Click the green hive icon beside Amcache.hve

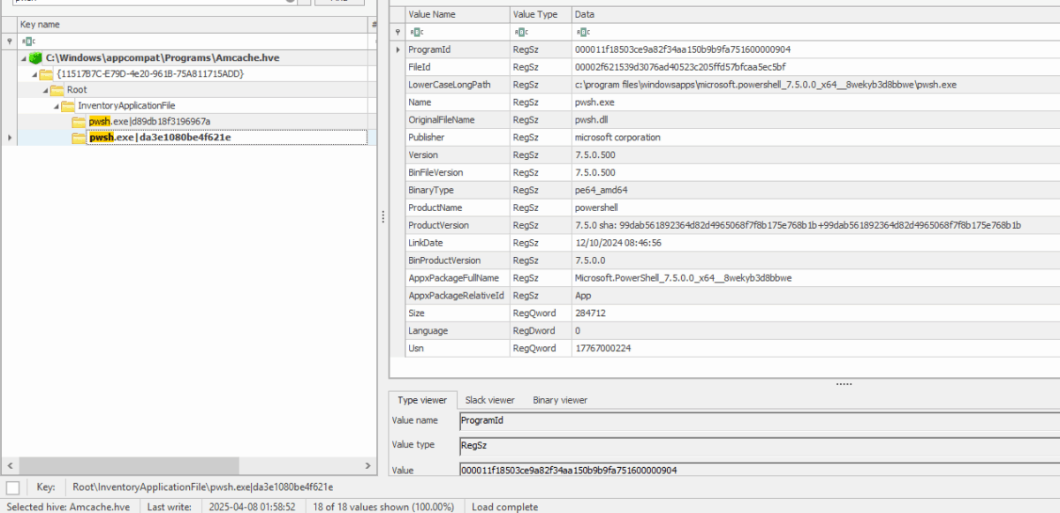(x=35, y=57)
